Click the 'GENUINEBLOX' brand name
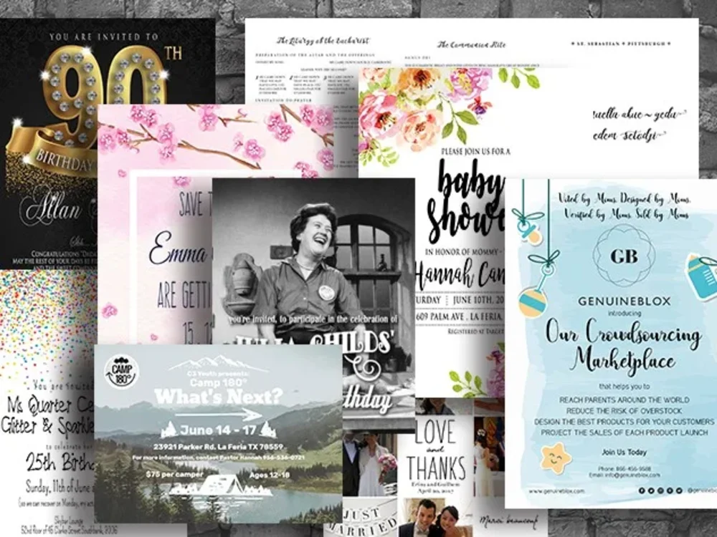 (625, 301)
